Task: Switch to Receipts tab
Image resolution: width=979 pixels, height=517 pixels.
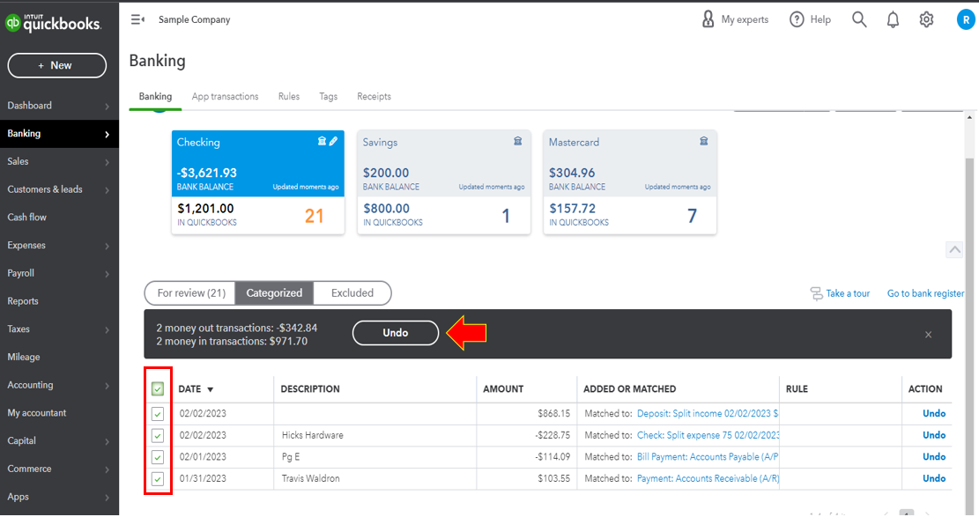Action: pos(374,96)
